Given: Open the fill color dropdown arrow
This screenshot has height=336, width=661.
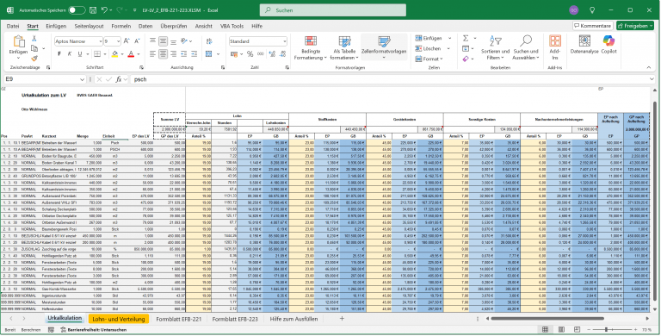Looking at the screenshot, I should point(122,54).
